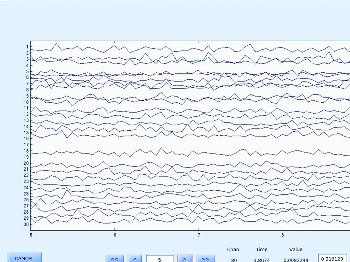The height and width of the screenshot is (262, 350).
Task: Click the 8 second x-axis tick label
Action: 282,235
